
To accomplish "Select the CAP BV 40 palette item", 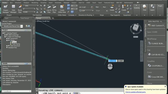I will [x=156, y=55].
